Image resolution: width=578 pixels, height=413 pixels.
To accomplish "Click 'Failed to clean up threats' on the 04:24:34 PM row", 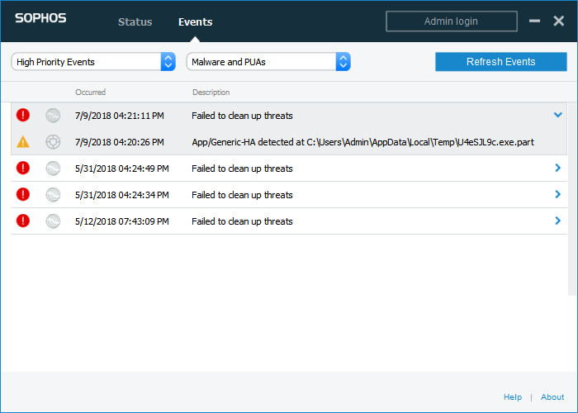I will coord(242,195).
